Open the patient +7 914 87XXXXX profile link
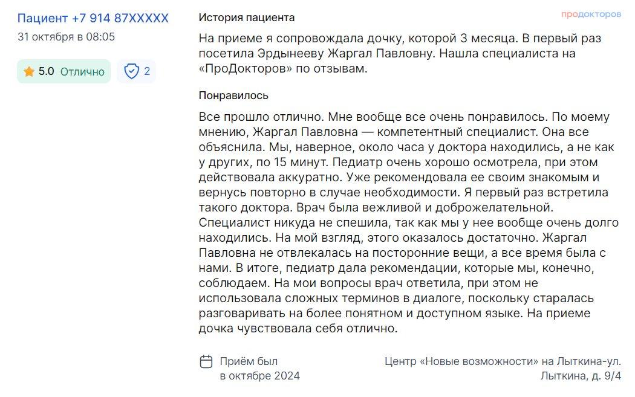 [93, 18]
